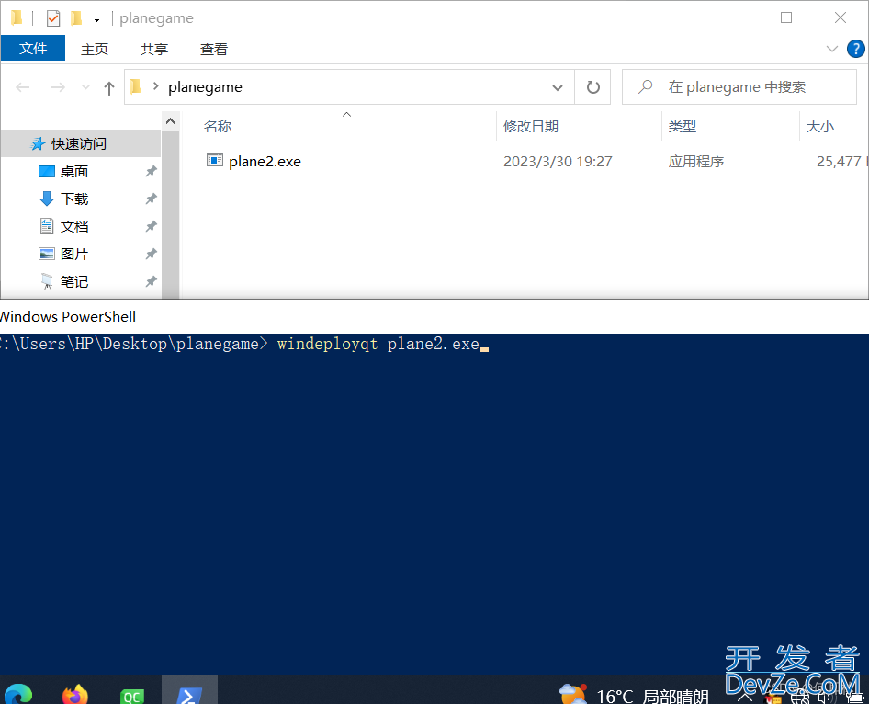Click the plane2.exe application icon
Screen dimensions: 869x704
214,161
